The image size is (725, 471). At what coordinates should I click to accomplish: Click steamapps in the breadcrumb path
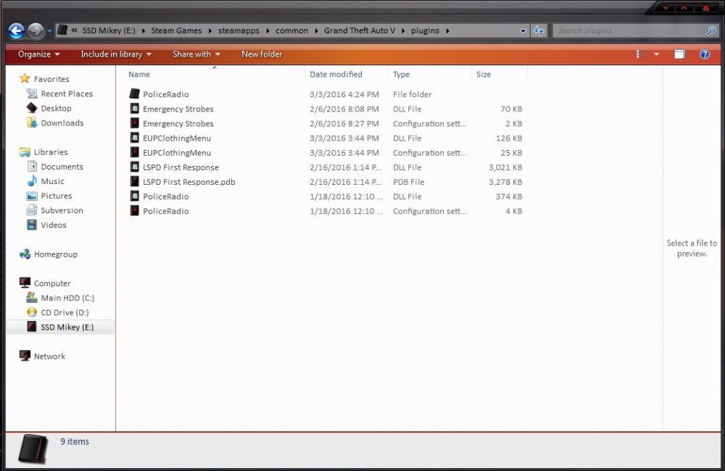pyautogui.click(x=238, y=30)
